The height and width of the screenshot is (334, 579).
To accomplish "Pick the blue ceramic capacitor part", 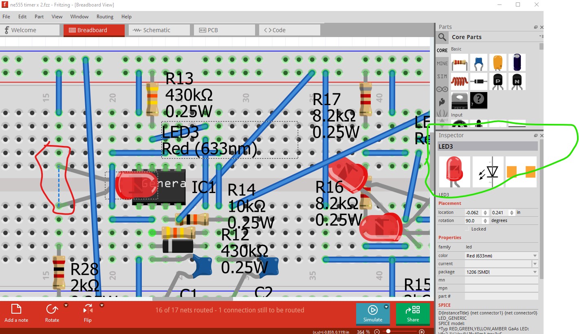I will 479,63.
